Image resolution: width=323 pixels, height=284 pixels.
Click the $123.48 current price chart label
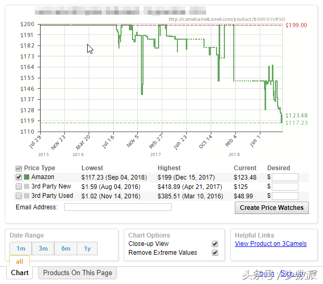point(296,115)
